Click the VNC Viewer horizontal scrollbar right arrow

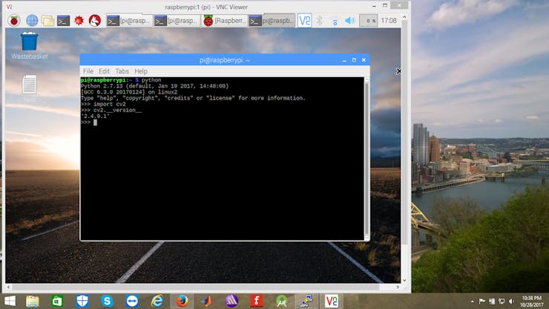pos(398,287)
